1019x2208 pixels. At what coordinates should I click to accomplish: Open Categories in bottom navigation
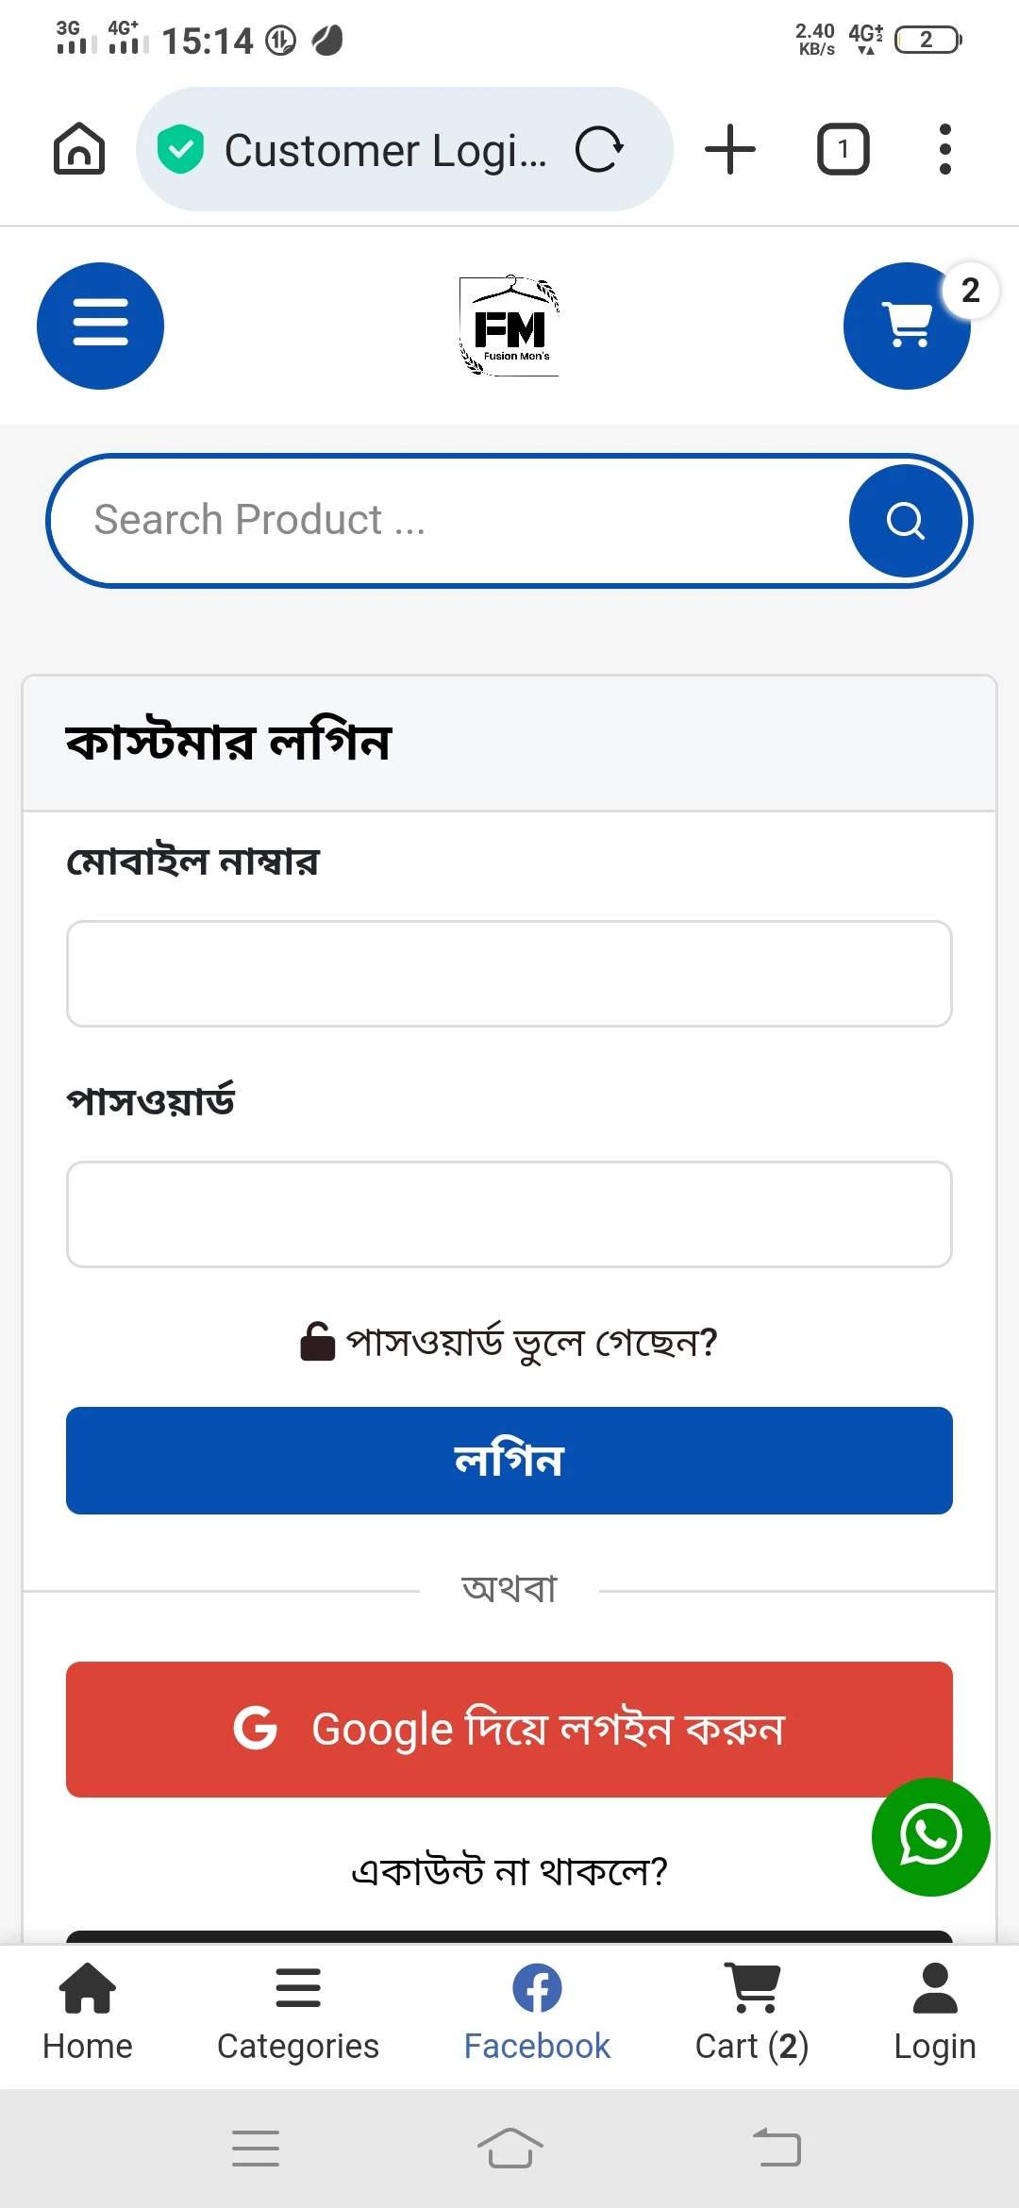pos(298,2012)
